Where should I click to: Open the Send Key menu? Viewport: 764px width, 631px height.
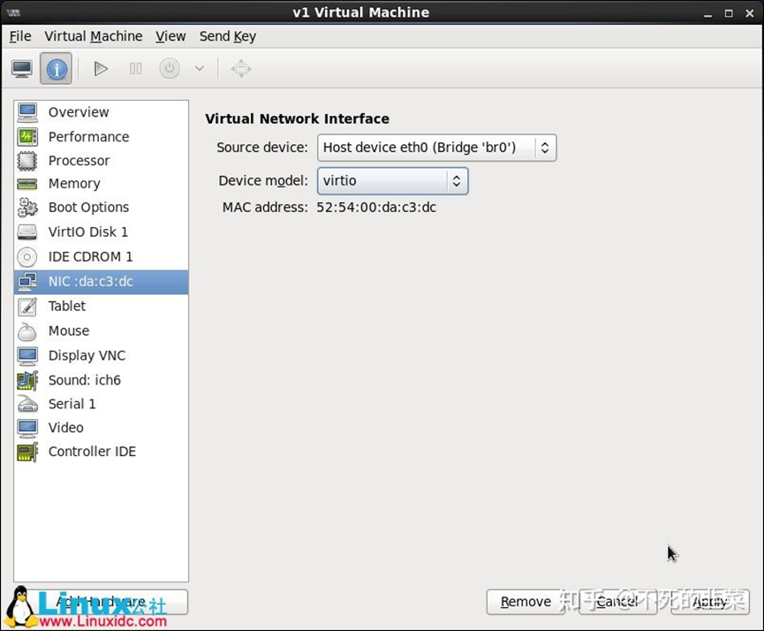click(x=228, y=36)
